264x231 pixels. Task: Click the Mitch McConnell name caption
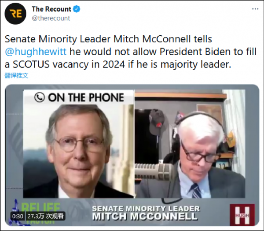tap(145, 216)
